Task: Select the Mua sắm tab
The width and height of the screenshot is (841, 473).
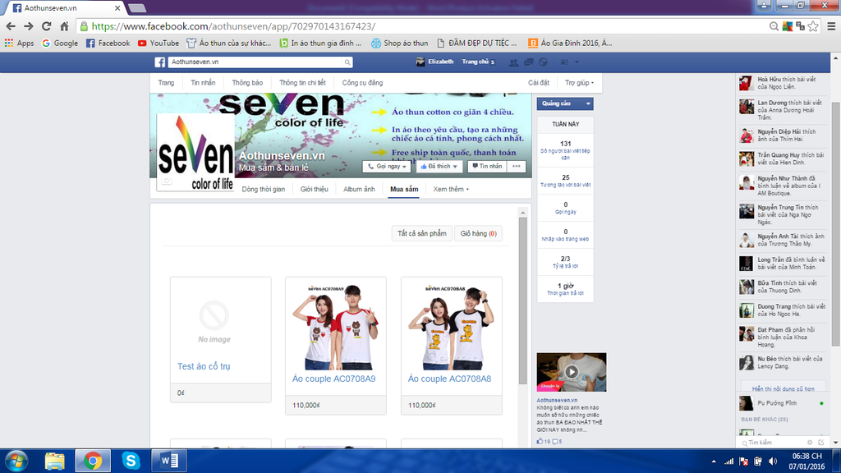Action: (404, 189)
